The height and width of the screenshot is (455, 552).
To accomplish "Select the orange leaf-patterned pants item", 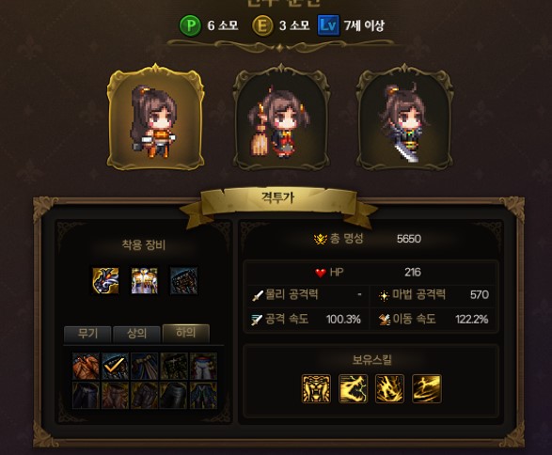I will coord(86,367).
